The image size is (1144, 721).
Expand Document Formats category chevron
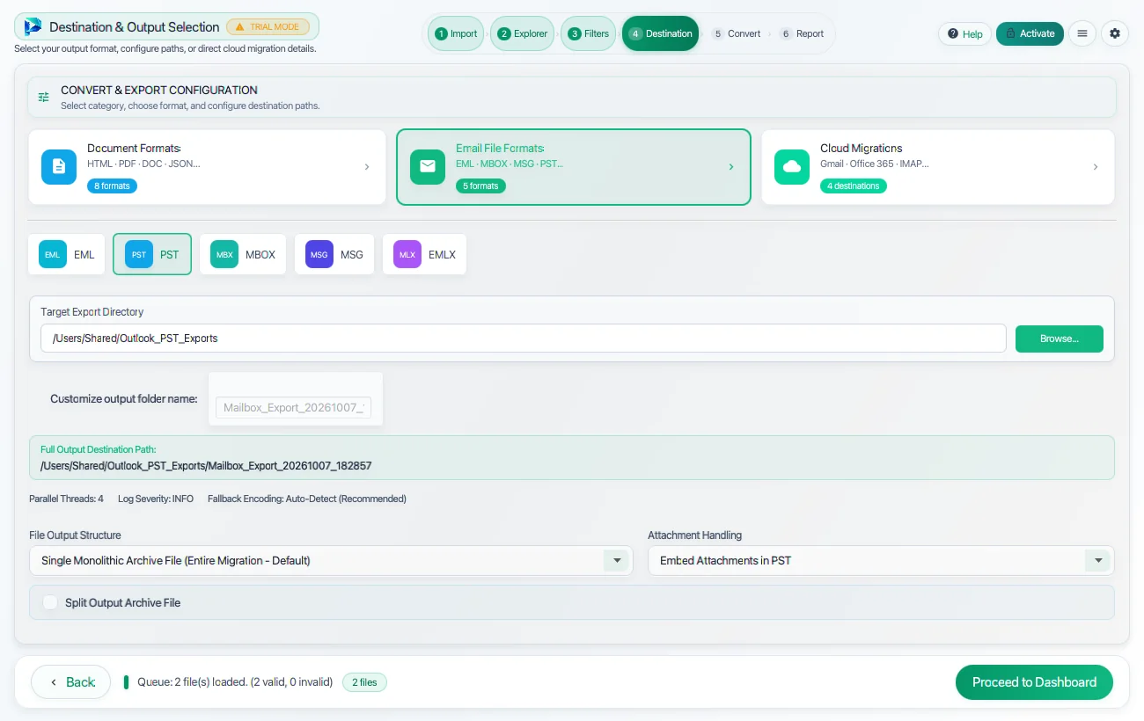pyautogui.click(x=367, y=167)
